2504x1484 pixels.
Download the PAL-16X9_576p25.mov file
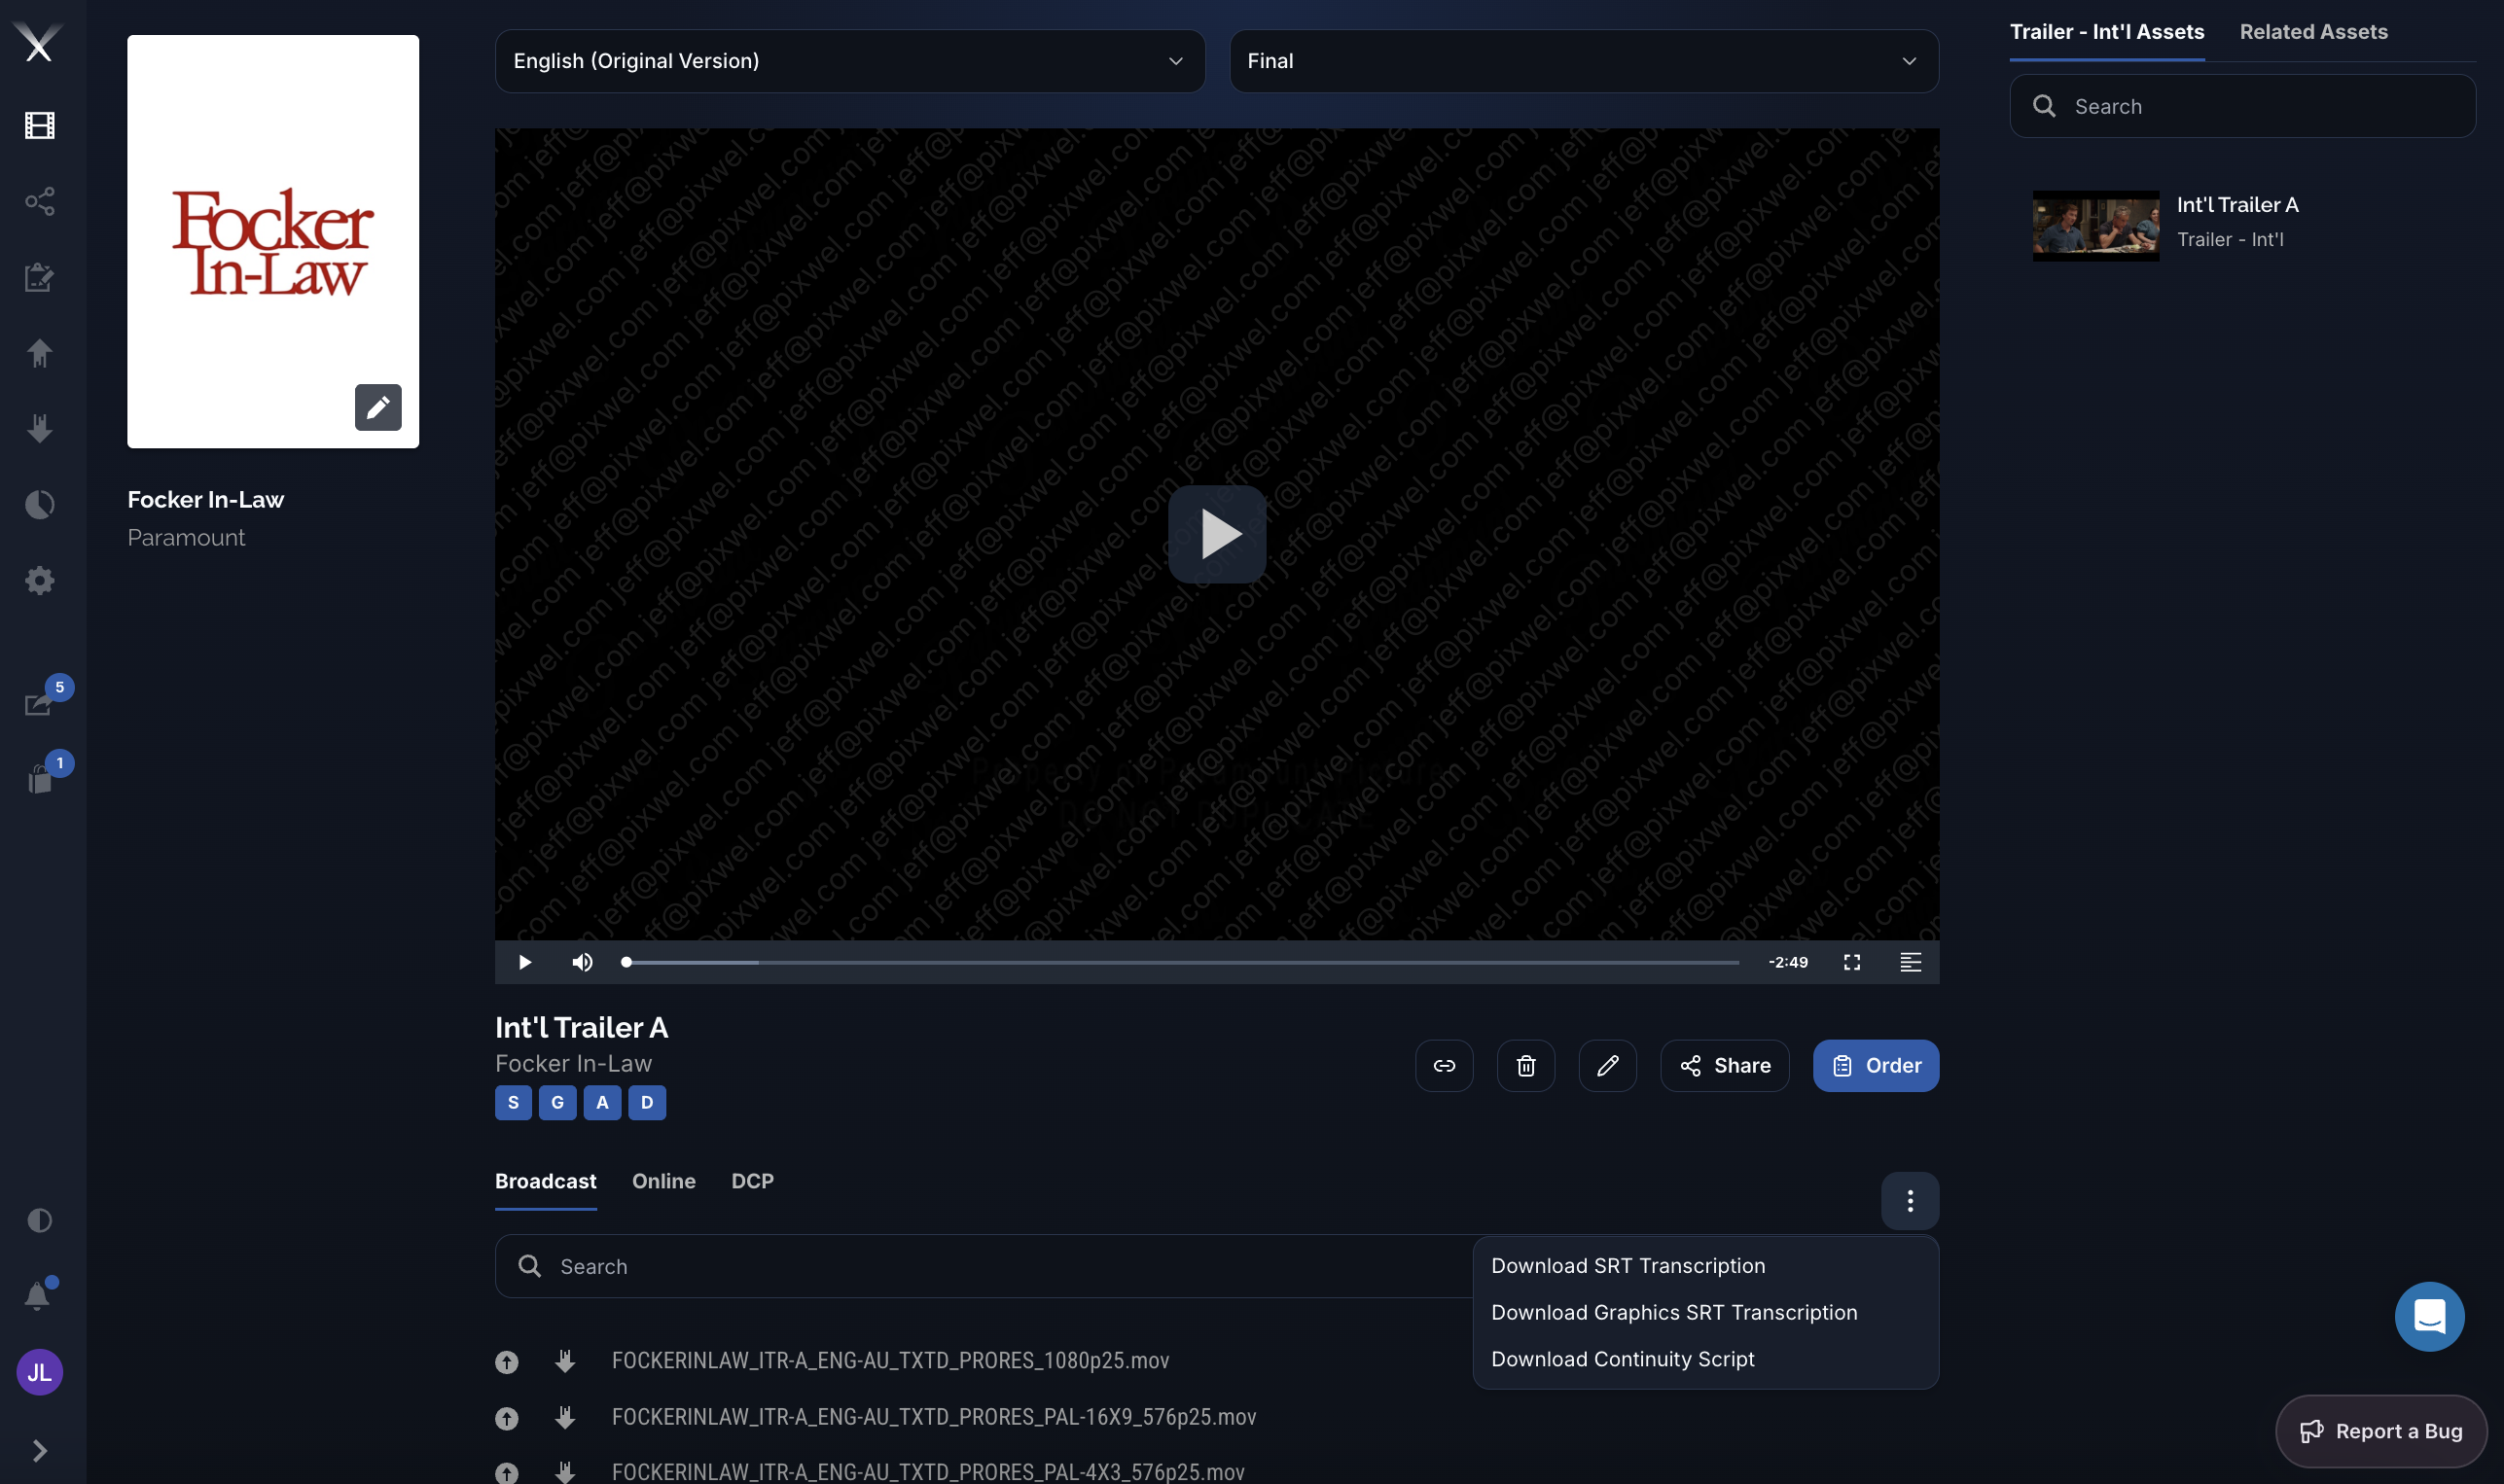click(x=565, y=1419)
